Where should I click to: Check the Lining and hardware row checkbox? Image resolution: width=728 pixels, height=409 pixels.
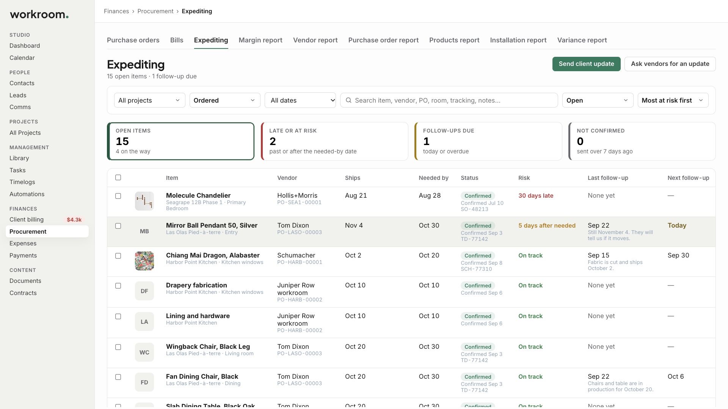[x=118, y=316]
